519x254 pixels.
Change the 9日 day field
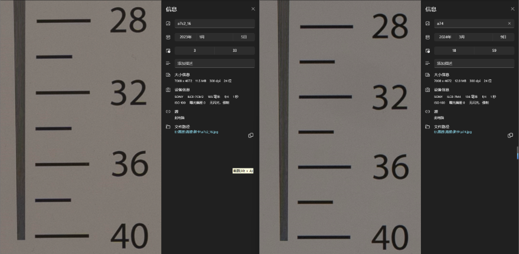click(x=502, y=37)
